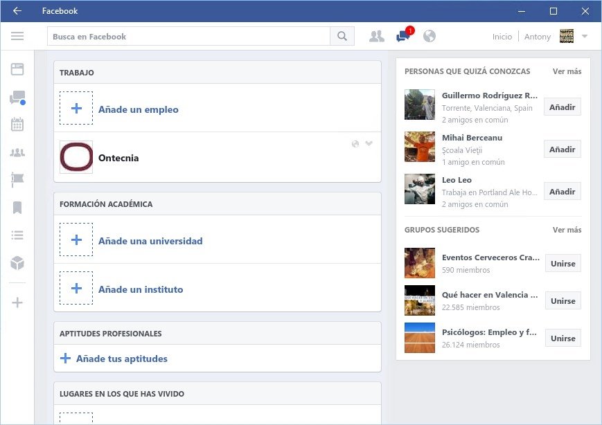602x425 pixels.
Task: Open the Ontecnia workplace entry
Action: (118, 158)
